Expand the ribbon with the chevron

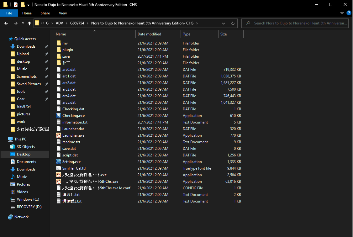coord(342,13)
